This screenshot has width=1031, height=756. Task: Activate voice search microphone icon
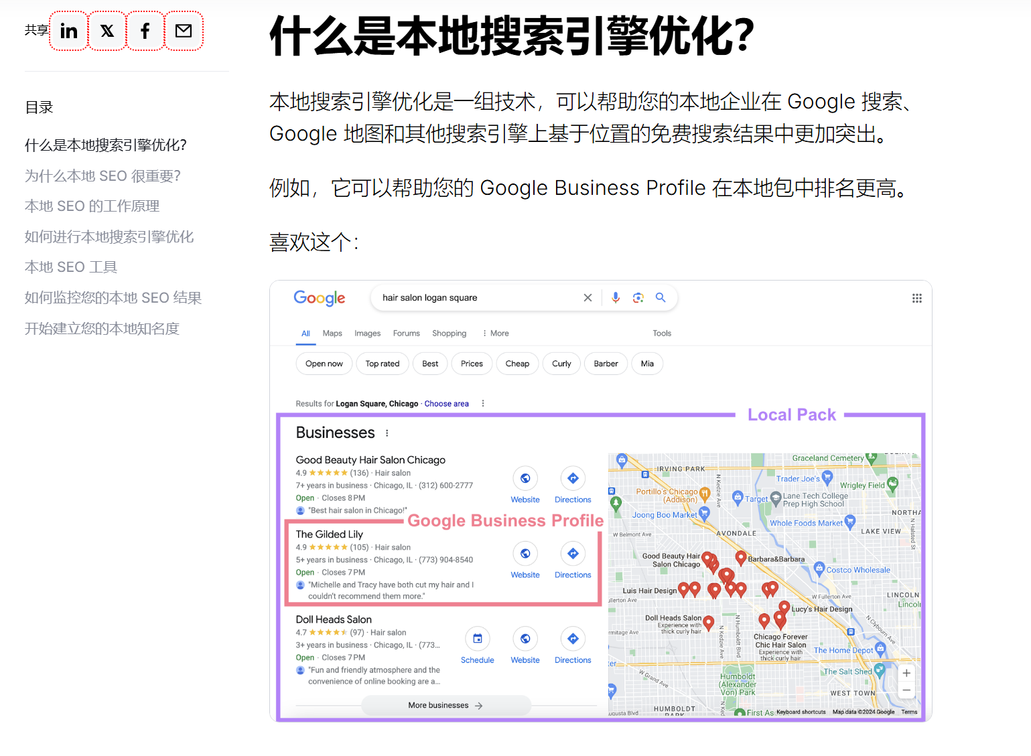[616, 297]
